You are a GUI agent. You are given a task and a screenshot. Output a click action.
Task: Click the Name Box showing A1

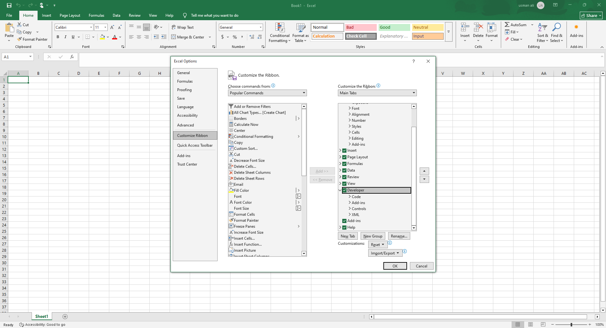(x=18, y=57)
